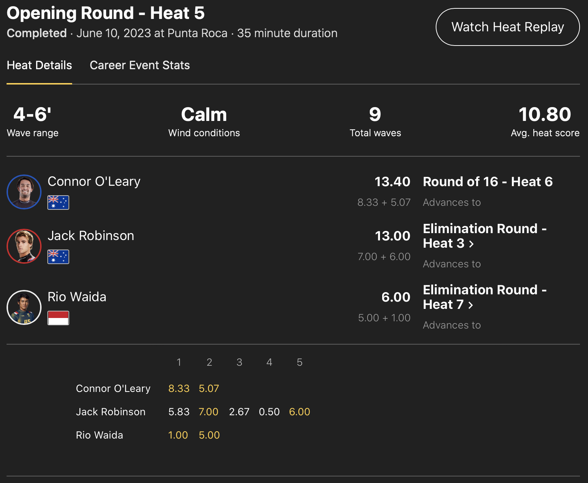Viewport: 588px width, 483px height.
Task: Click the Australian flag under Jack Robinson
Action: click(x=58, y=257)
